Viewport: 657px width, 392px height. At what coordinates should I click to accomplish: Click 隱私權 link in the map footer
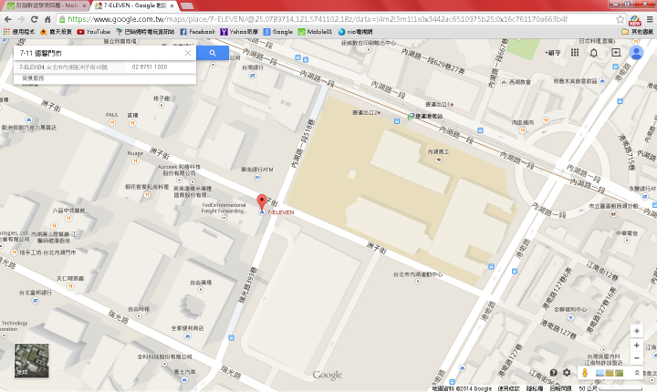click(x=535, y=388)
